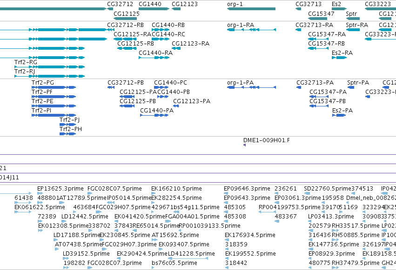Screen dimensions: 396x270
Task: Click protein label CG15347-PA
Action: pyautogui.click(x=328, y=92)
